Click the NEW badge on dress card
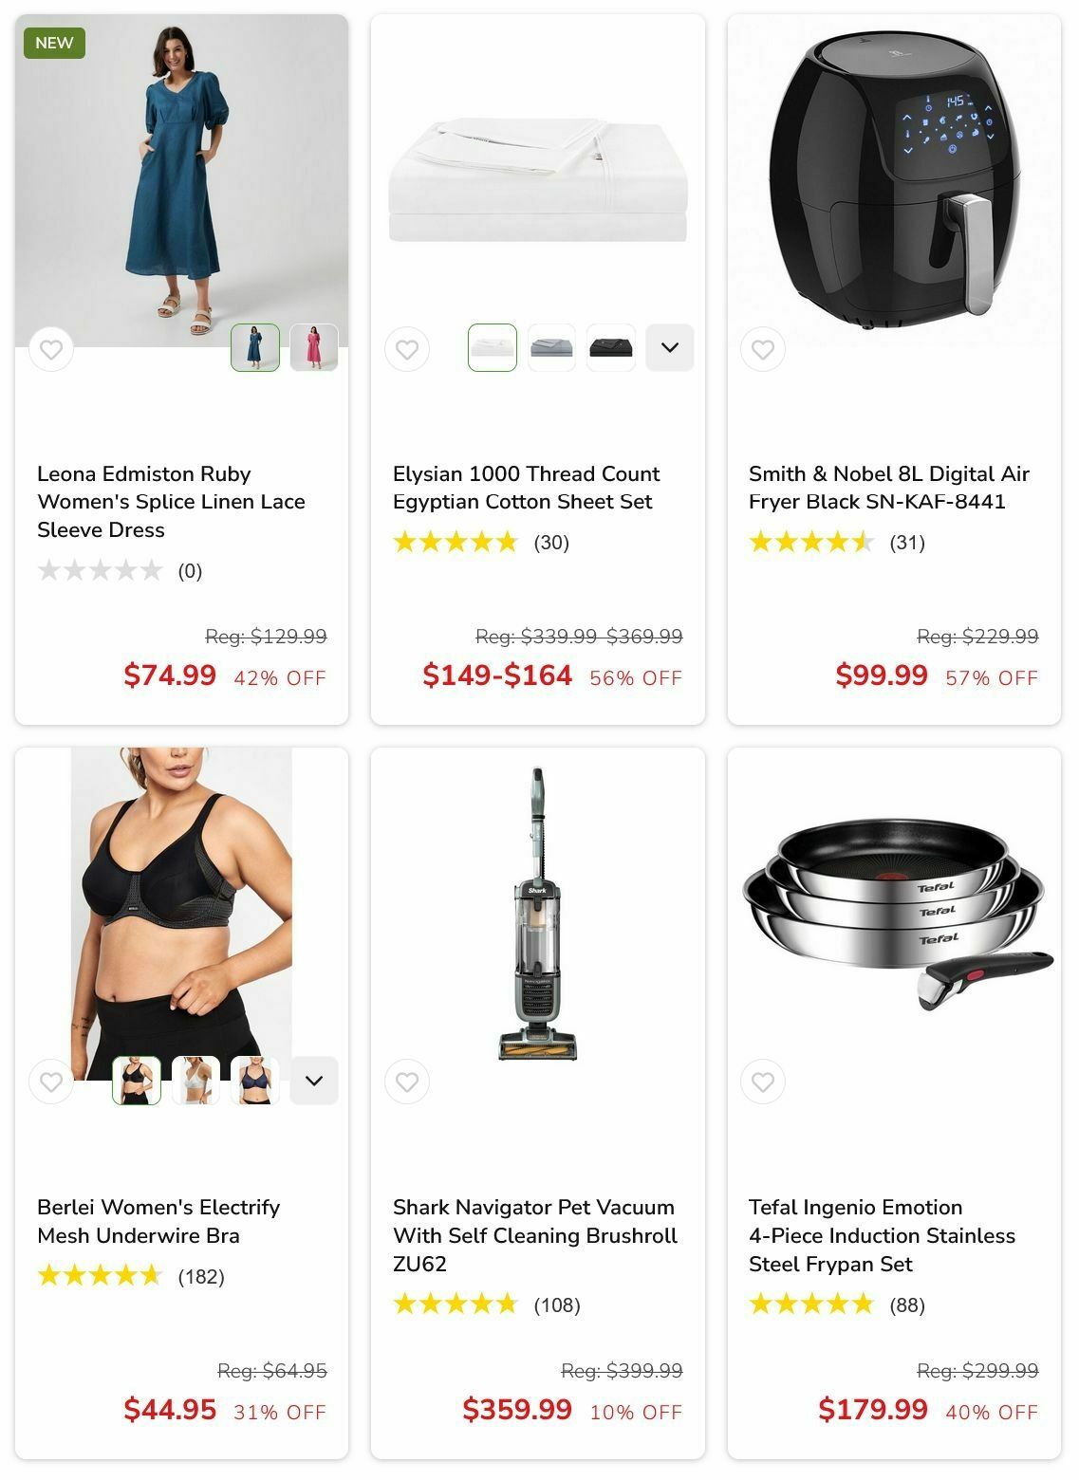1079x1480 pixels. [x=54, y=43]
